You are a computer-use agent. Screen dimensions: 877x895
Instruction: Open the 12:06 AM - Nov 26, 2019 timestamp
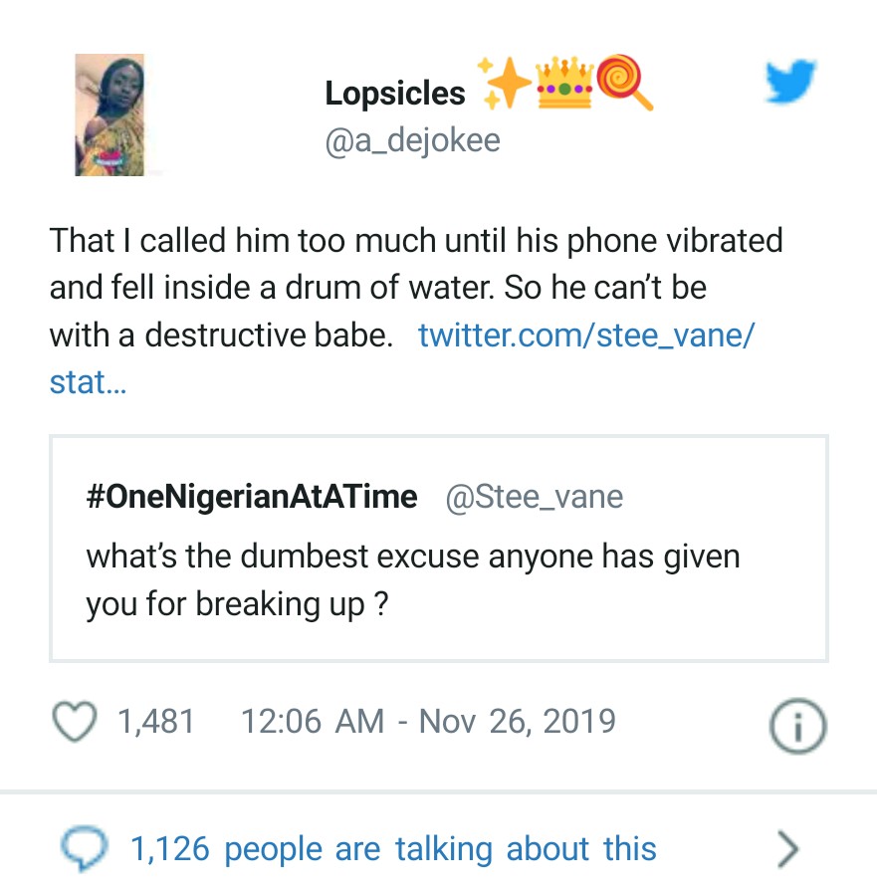coord(428,721)
